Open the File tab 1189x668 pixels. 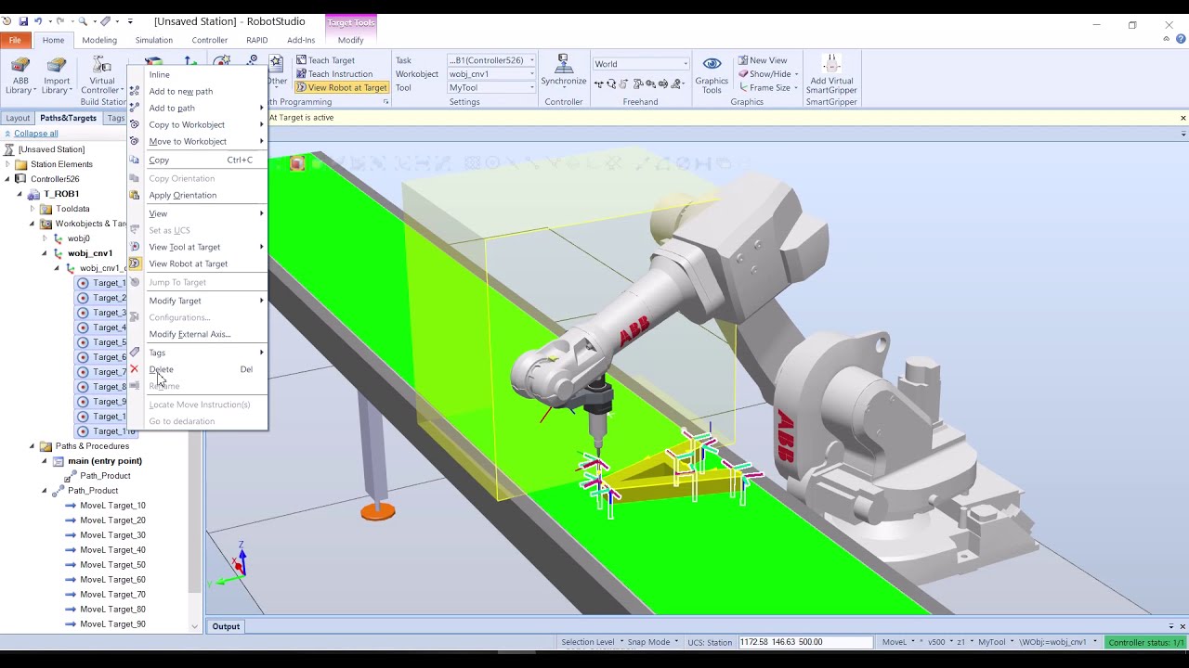15,40
